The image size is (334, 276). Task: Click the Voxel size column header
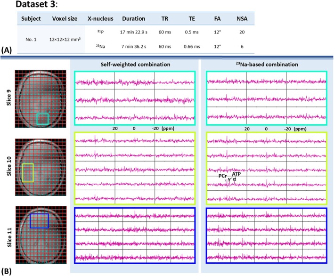65,18
